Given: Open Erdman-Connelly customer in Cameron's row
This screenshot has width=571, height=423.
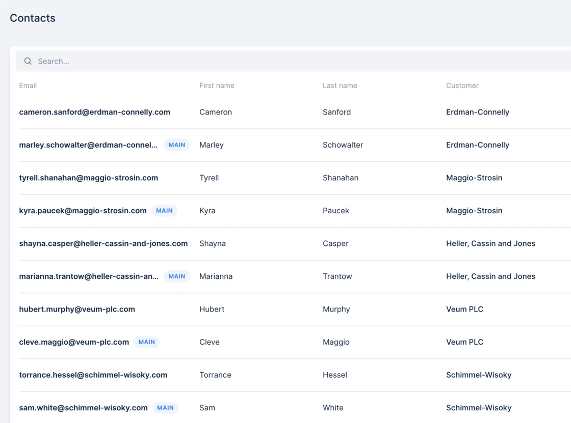Looking at the screenshot, I should pos(477,112).
